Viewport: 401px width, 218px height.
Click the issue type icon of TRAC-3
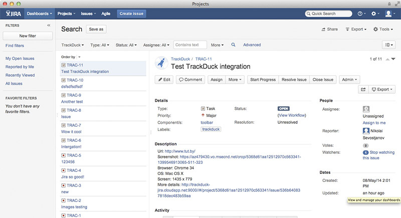pos(64,185)
